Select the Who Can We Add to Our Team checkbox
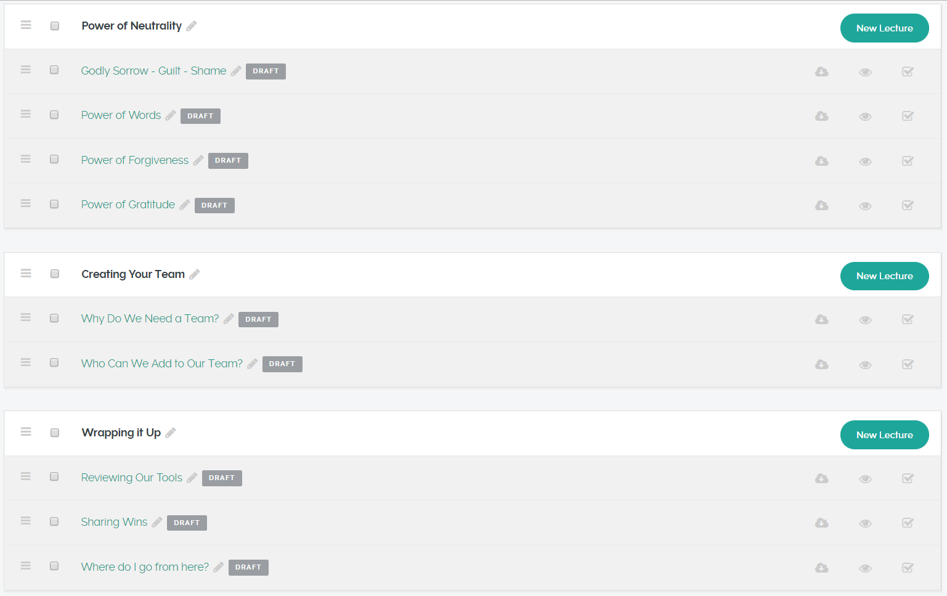This screenshot has height=596, width=947. pyautogui.click(x=54, y=362)
